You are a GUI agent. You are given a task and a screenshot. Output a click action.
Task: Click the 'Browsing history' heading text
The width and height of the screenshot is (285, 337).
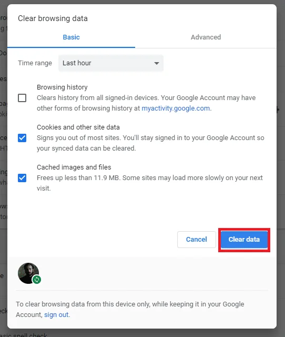pos(62,87)
